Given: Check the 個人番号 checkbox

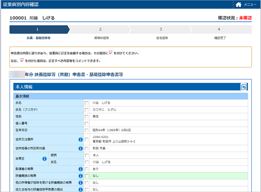Looking at the screenshot, I should pyautogui.click(x=87, y=123).
